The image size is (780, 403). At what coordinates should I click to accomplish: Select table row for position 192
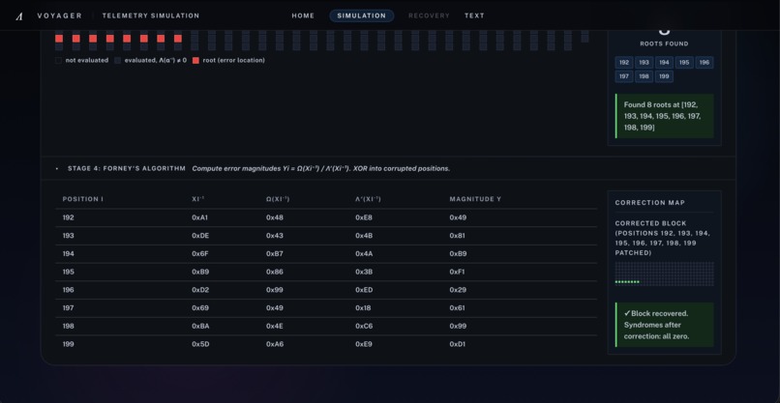tap(326, 217)
